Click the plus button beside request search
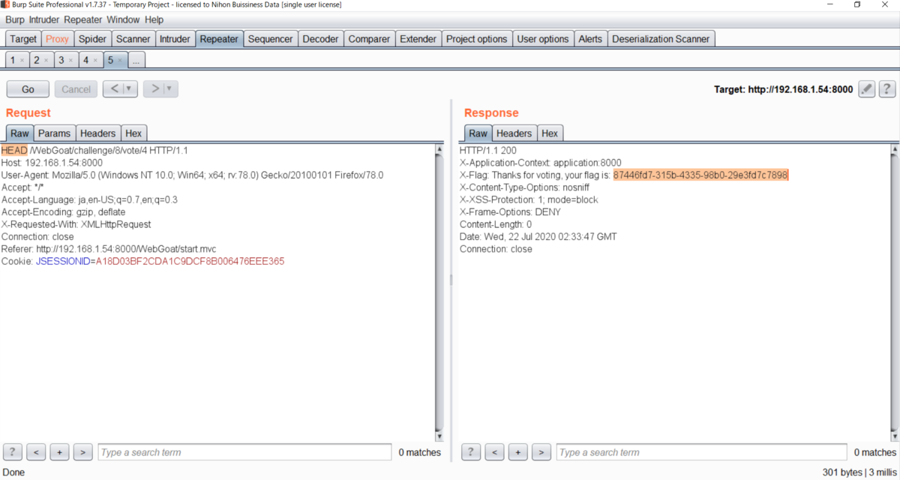 (60, 452)
